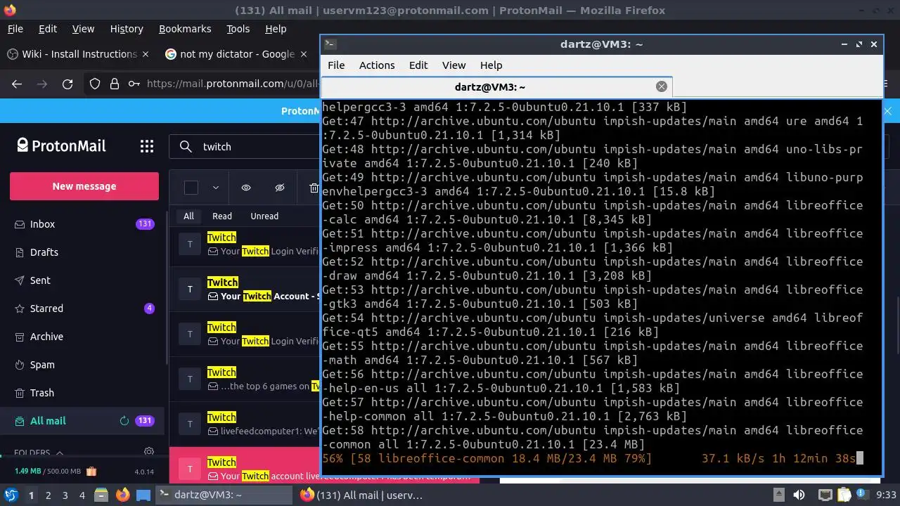This screenshot has width=900, height=506.
Task: Close the Wiki Install Instructions tab
Action: pos(146,54)
